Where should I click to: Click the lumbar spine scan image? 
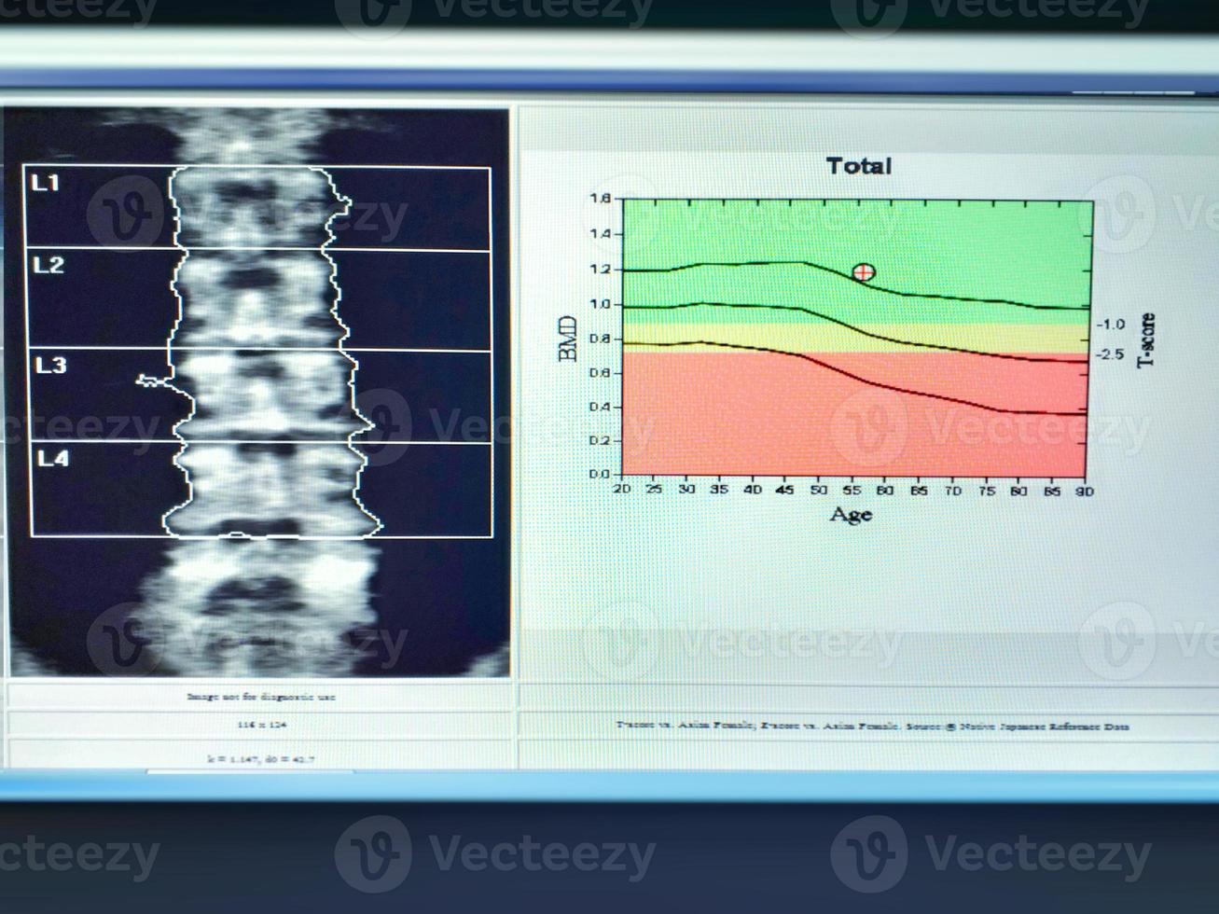point(259,392)
